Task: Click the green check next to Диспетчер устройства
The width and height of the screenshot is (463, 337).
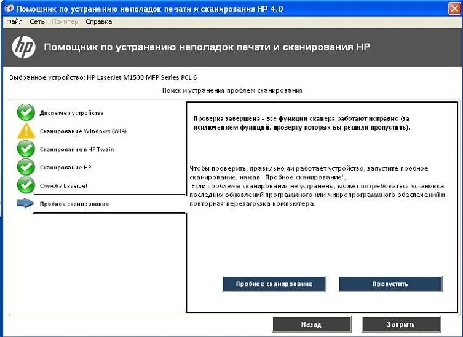Action: tap(26, 112)
